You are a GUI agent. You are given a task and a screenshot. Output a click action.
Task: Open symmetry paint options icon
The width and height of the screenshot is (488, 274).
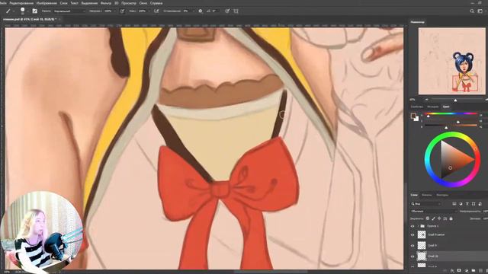(236, 11)
